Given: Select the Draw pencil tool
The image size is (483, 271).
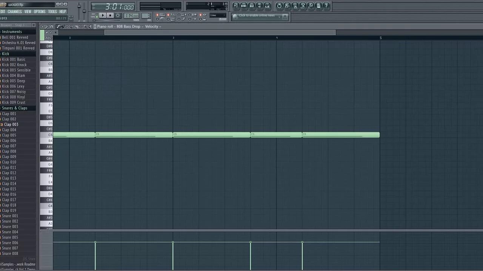Looking at the screenshot, I should click(x=58, y=27).
